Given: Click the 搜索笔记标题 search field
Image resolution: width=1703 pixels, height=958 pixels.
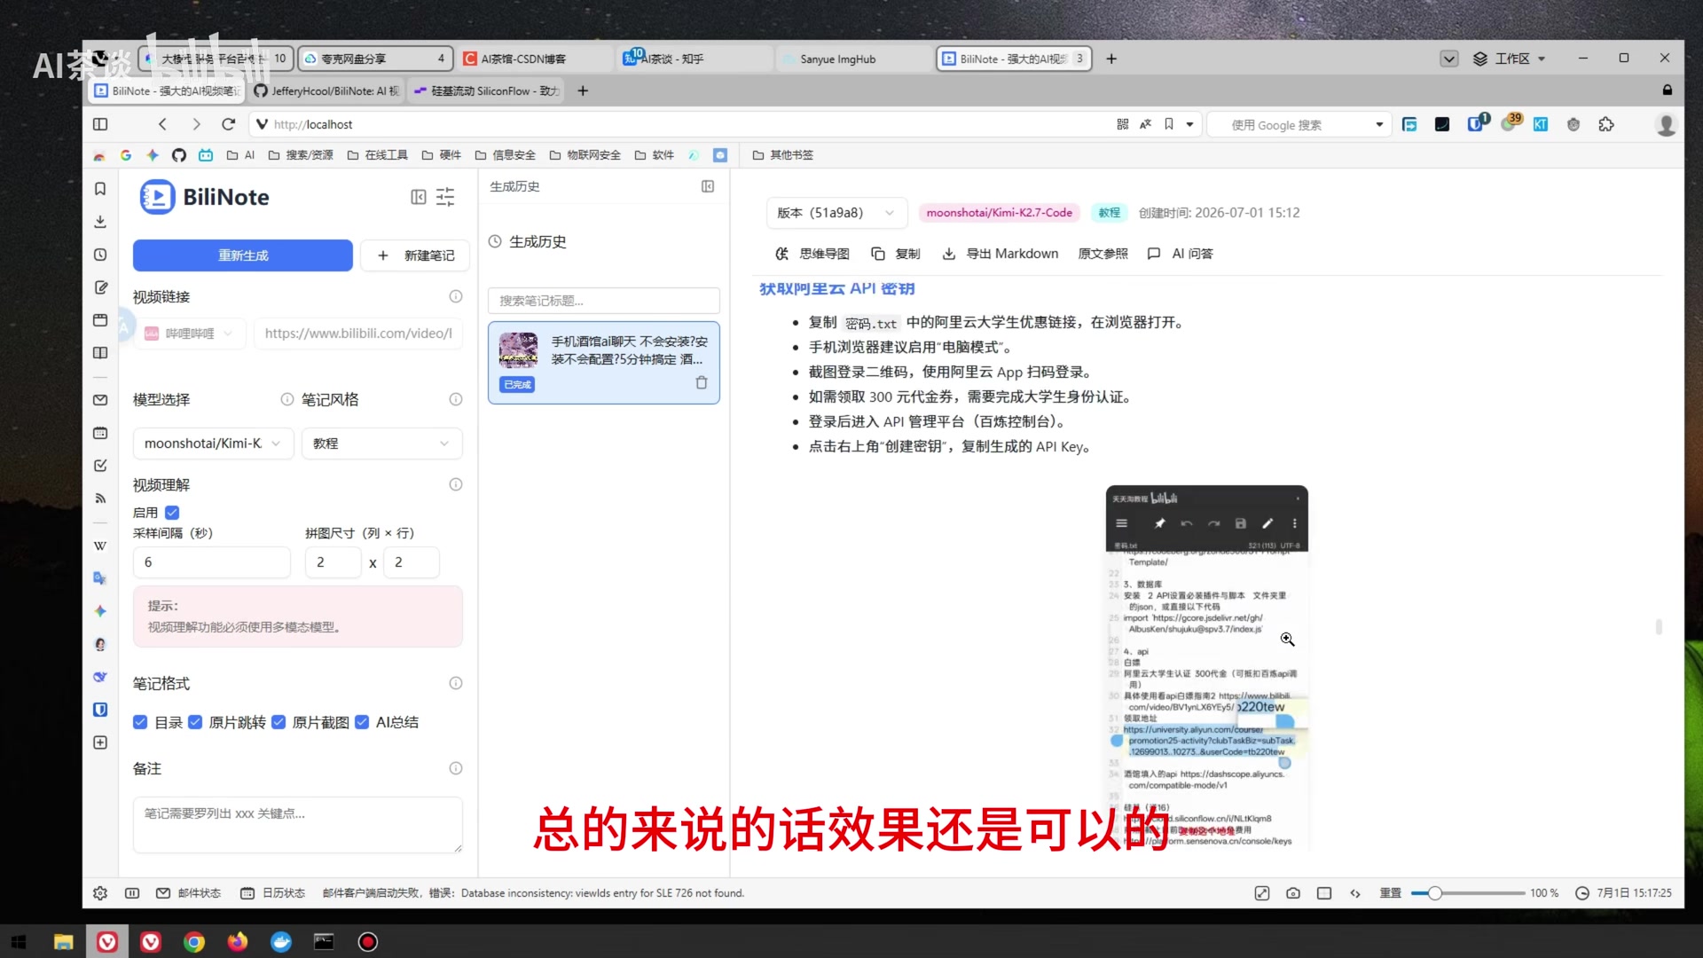Looking at the screenshot, I should tap(604, 301).
